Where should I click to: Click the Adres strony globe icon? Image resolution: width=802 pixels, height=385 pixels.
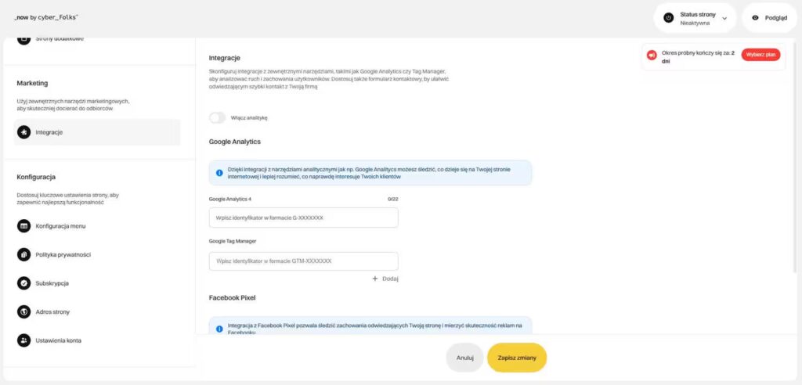click(23, 312)
